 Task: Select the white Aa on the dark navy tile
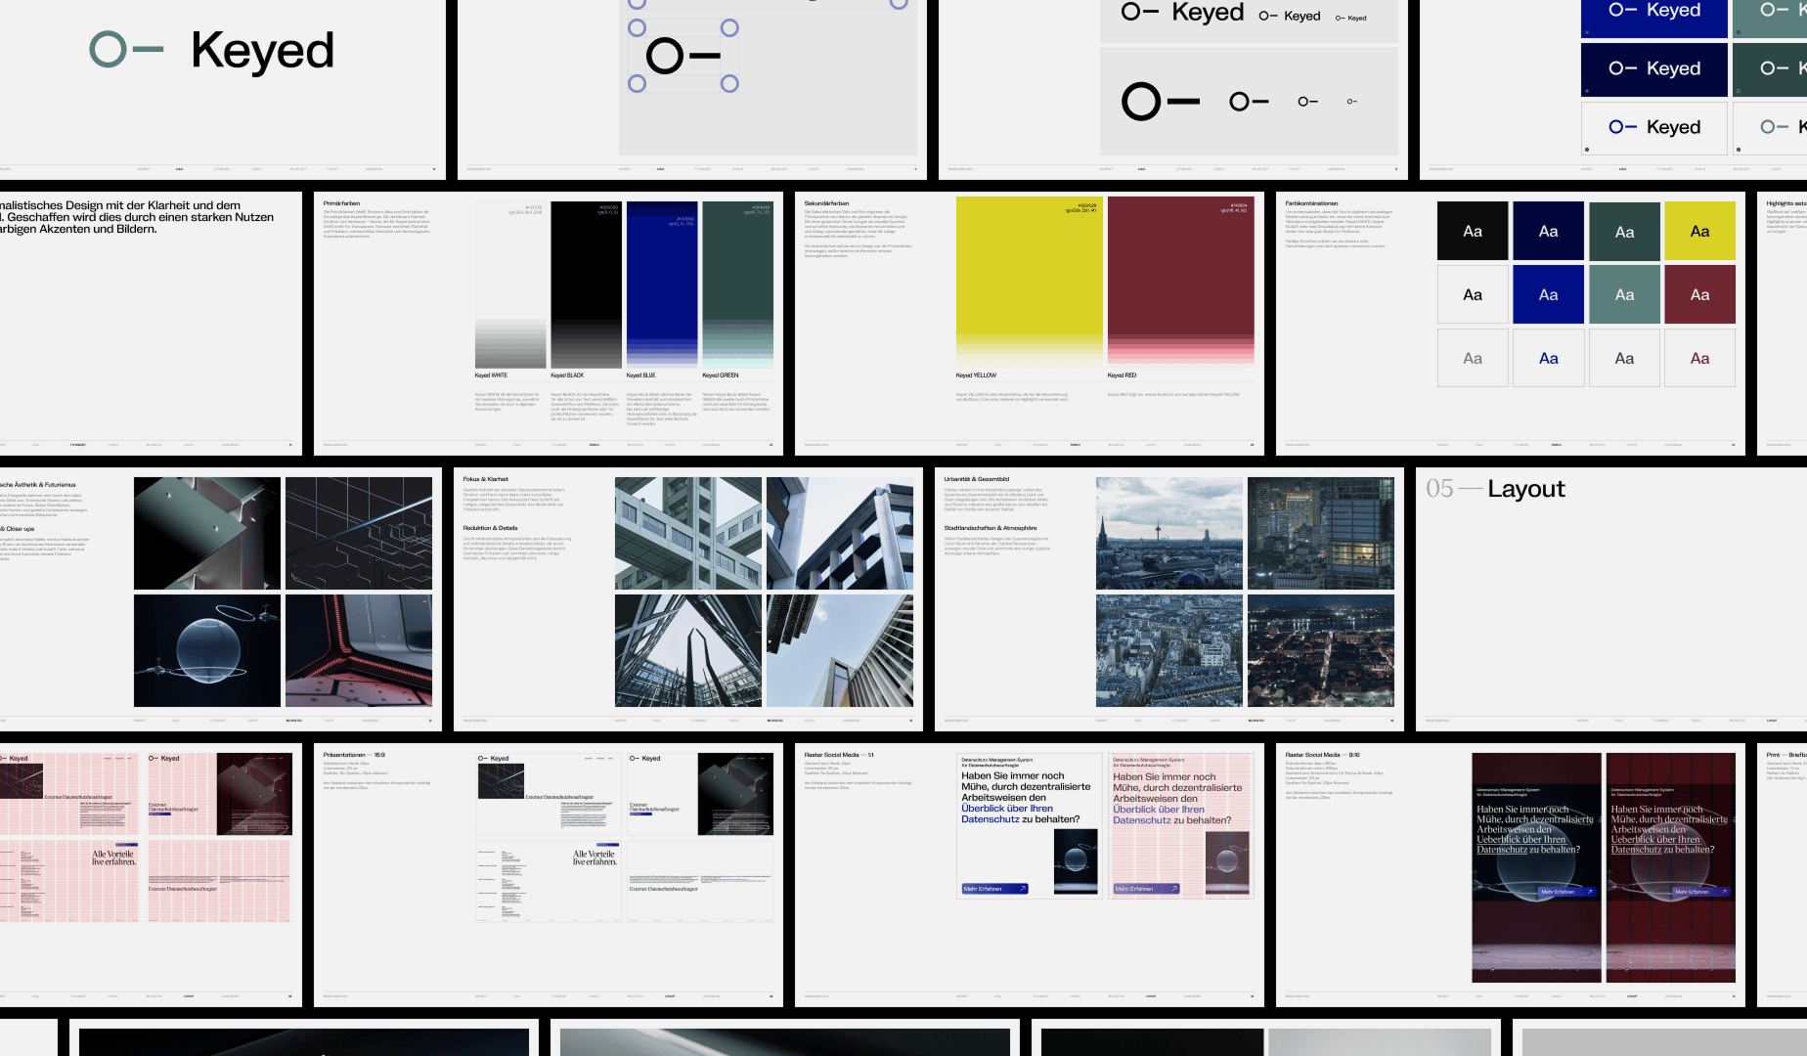[1548, 232]
